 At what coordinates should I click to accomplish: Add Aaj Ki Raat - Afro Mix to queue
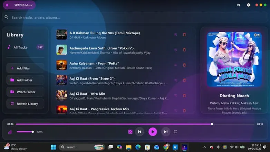point(175,95)
